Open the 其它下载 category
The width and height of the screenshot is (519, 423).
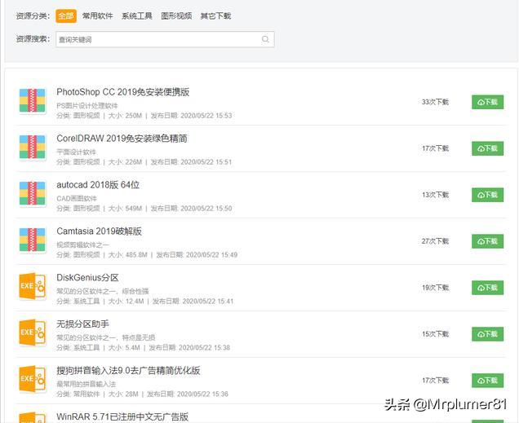coord(215,15)
